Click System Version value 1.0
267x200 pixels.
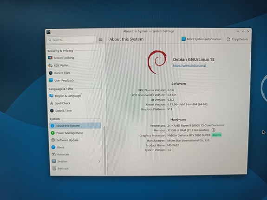[x=169, y=150]
